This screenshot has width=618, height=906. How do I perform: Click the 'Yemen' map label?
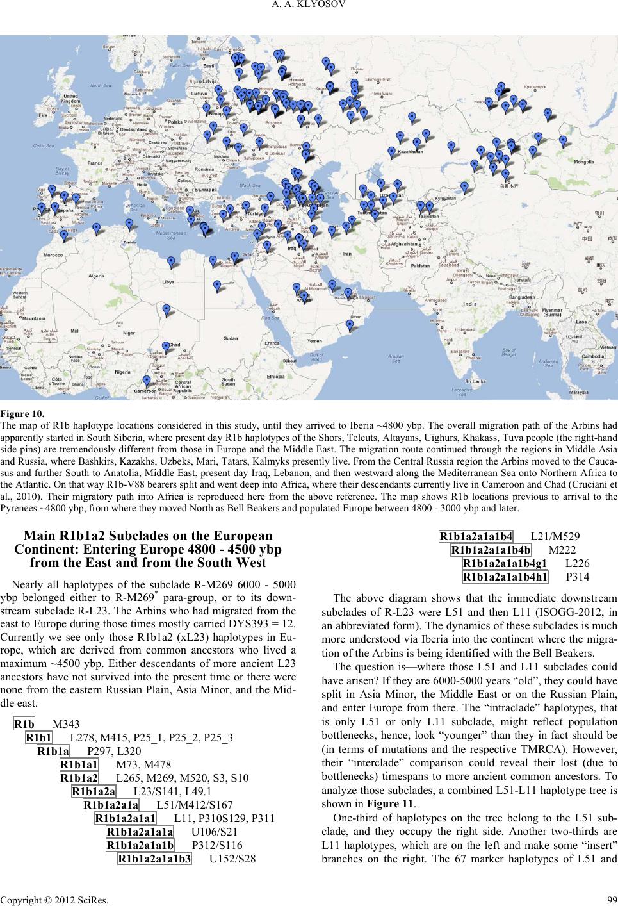pyautogui.click(x=316, y=342)
